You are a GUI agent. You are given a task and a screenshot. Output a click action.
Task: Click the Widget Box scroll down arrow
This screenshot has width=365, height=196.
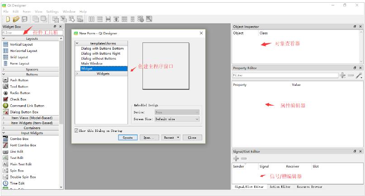pyautogui.click(x=61, y=187)
